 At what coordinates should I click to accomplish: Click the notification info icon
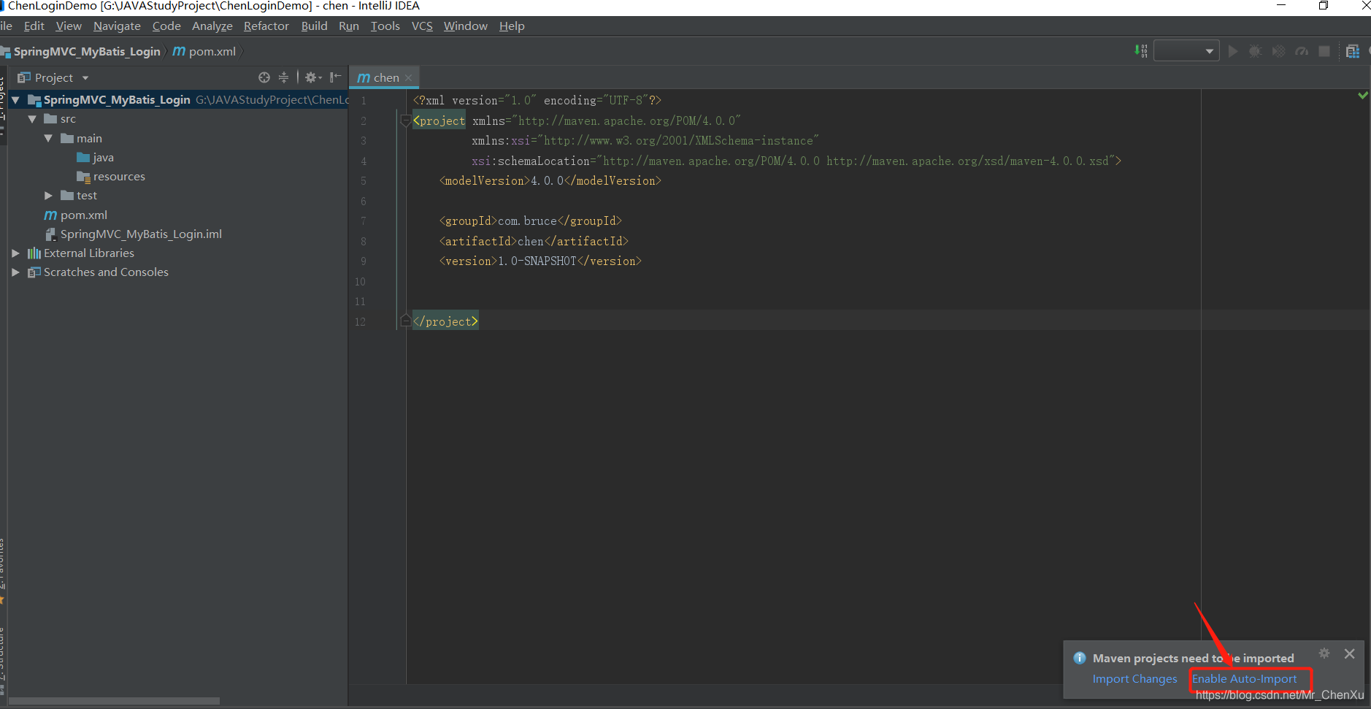(x=1080, y=658)
